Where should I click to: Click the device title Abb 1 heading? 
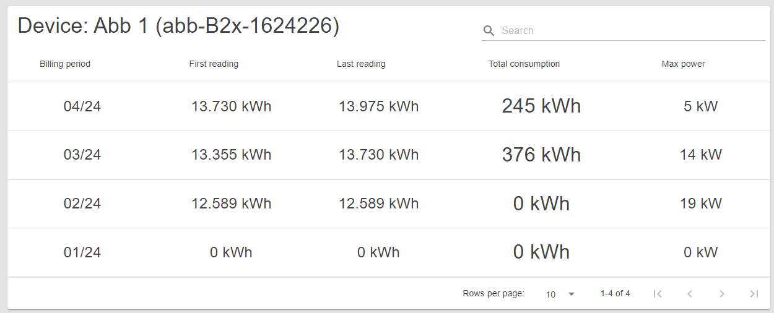pyautogui.click(x=178, y=26)
